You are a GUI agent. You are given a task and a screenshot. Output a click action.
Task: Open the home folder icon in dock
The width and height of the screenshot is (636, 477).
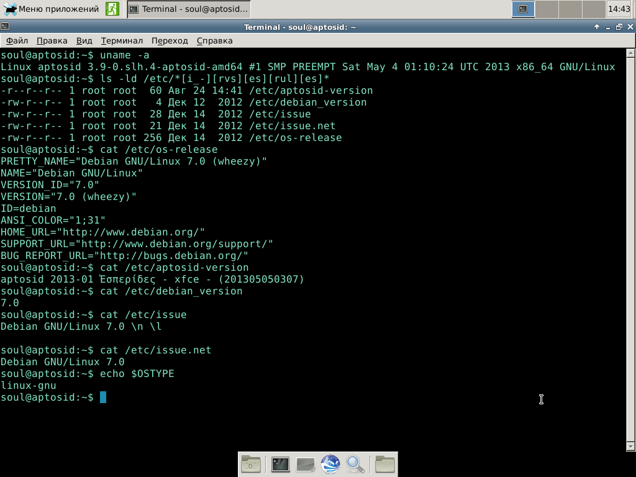pos(251,465)
